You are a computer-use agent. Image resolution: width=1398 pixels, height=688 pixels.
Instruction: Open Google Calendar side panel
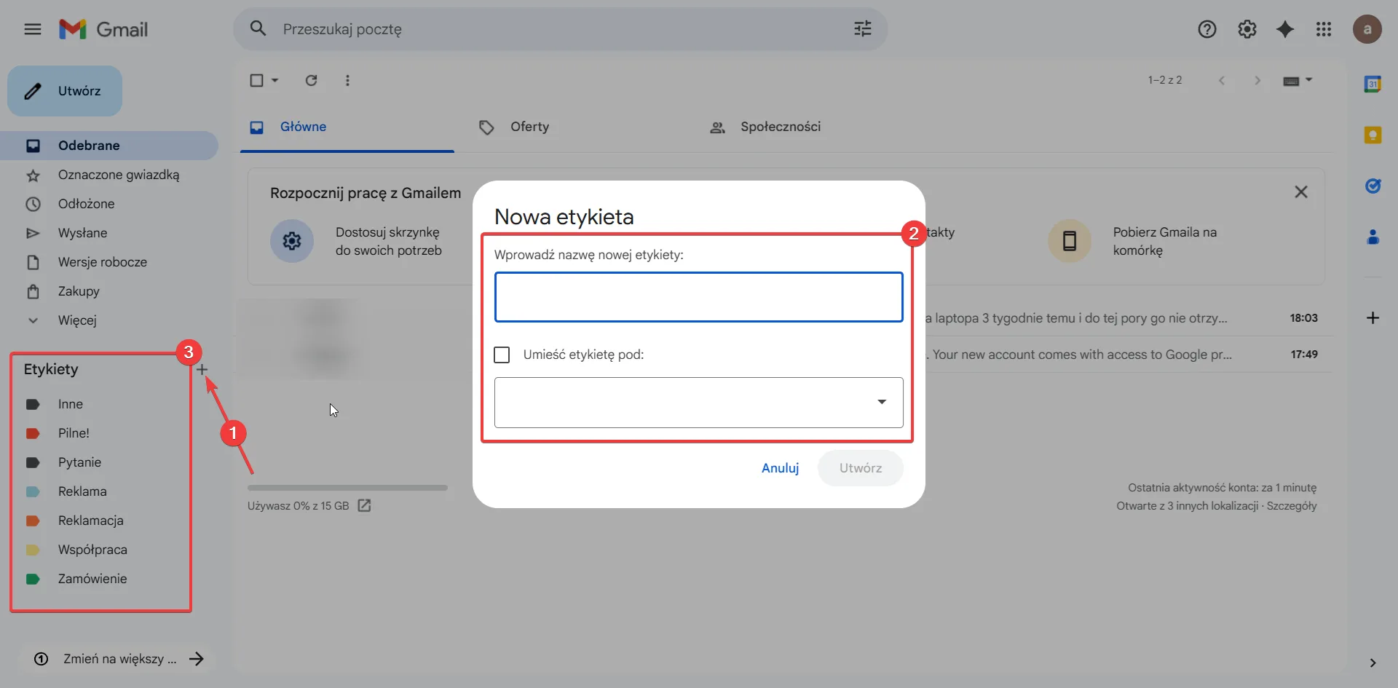(x=1373, y=84)
